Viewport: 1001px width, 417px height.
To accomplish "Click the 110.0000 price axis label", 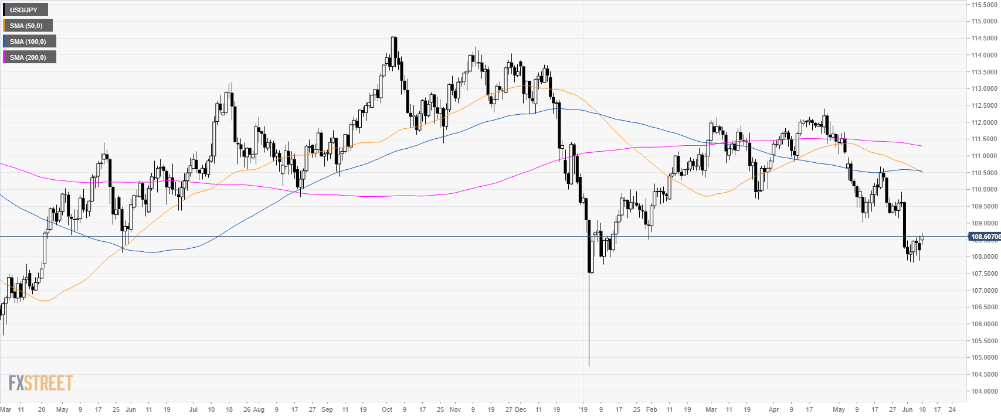I will coord(983,190).
